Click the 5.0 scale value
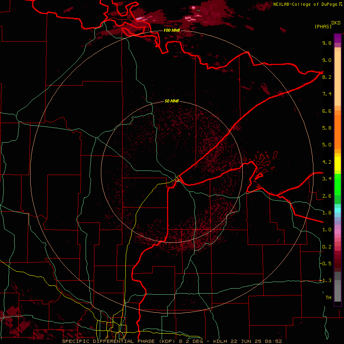The image size is (344, 344). (327, 145)
